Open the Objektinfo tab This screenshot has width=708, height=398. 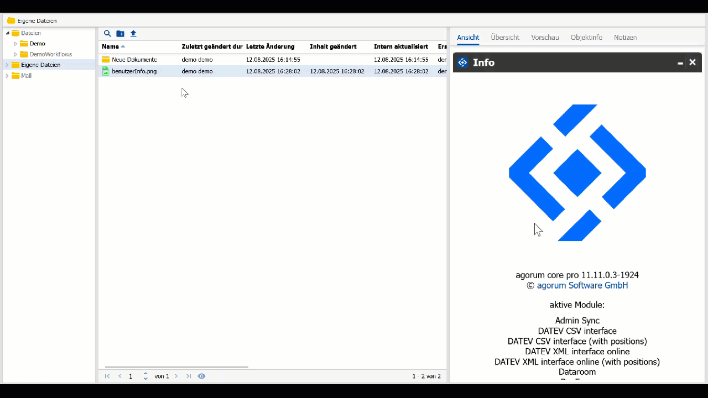pyautogui.click(x=586, y=38)
